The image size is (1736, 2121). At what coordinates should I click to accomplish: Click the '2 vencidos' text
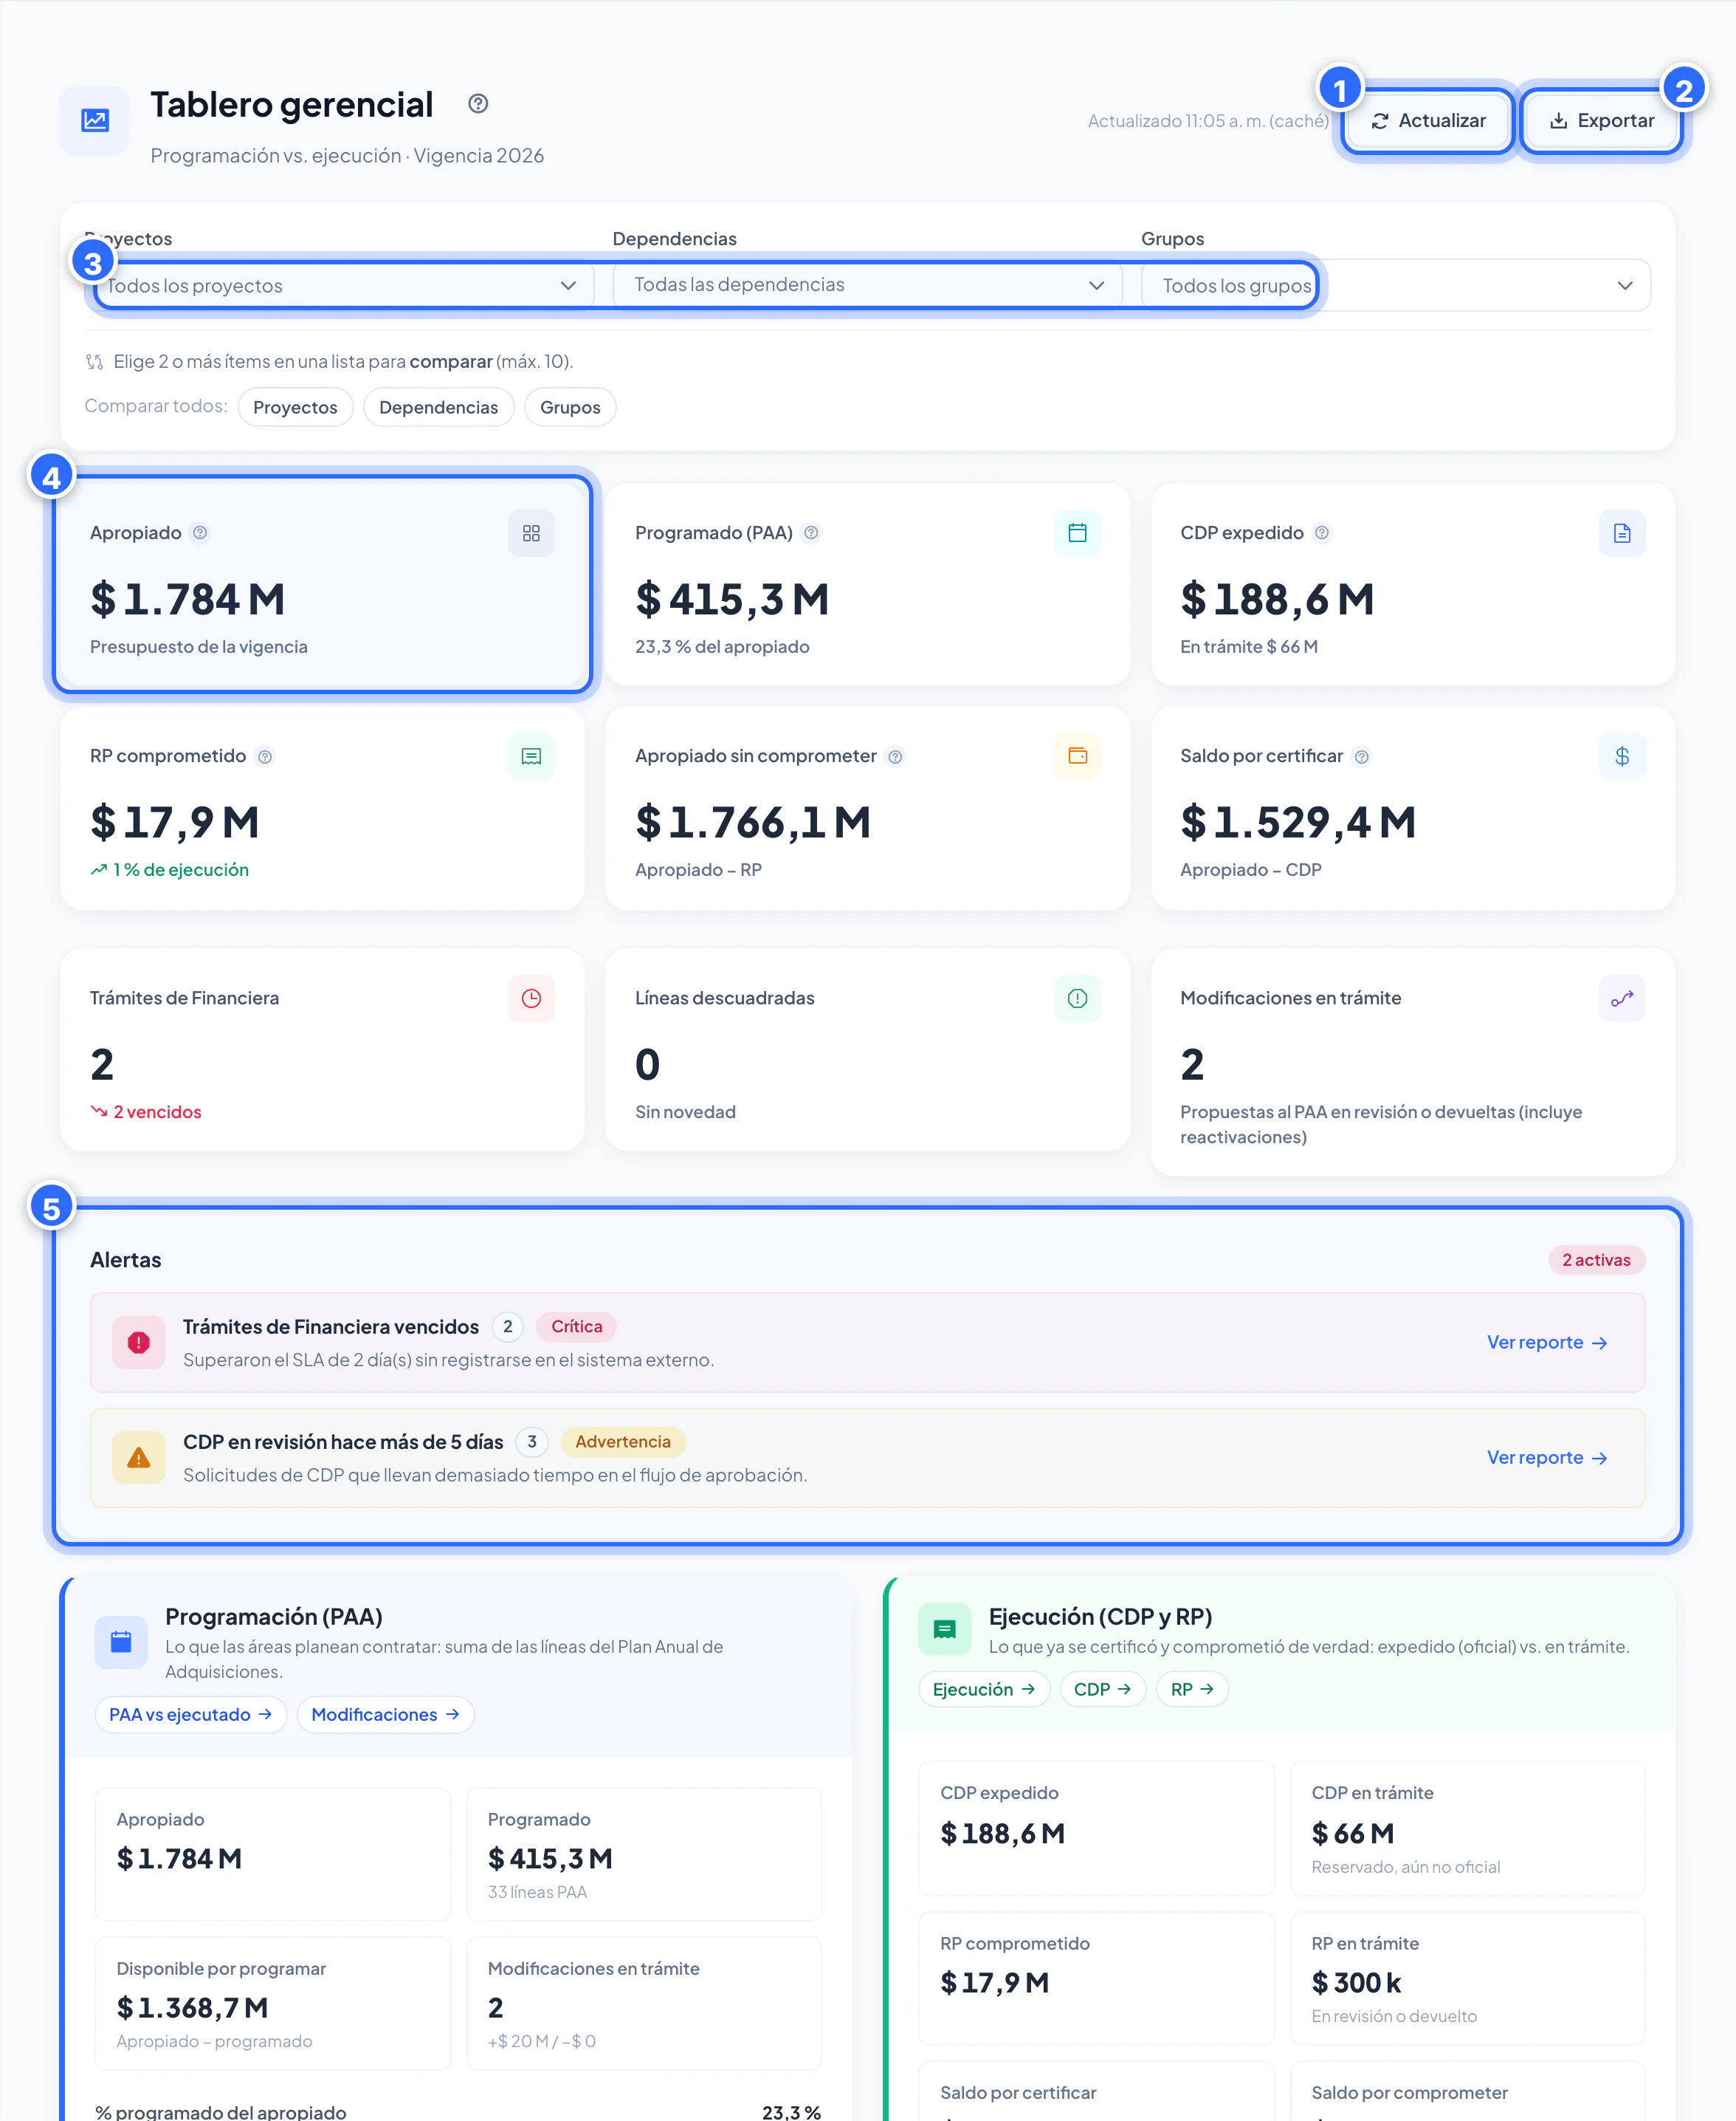coord(157,1111)
